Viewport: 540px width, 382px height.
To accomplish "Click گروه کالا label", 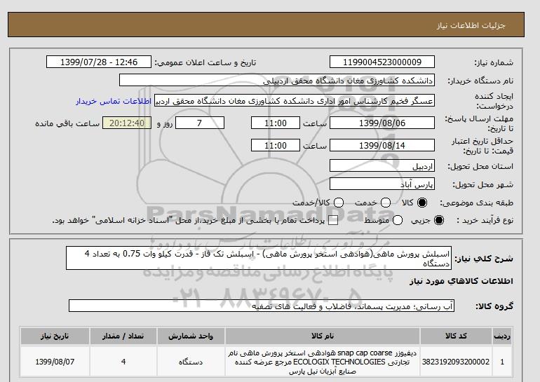I will (x=494, y=306).
